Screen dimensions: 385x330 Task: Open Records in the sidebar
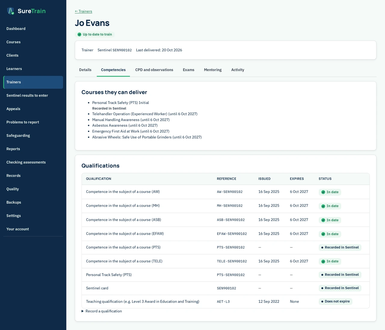[33, 176]
